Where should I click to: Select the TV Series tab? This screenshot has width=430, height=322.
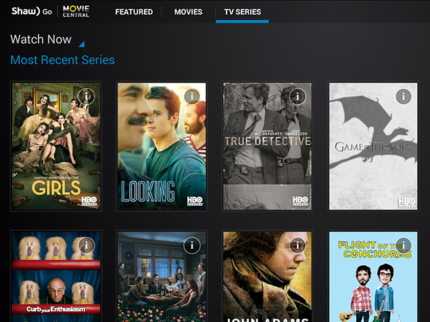243,11
